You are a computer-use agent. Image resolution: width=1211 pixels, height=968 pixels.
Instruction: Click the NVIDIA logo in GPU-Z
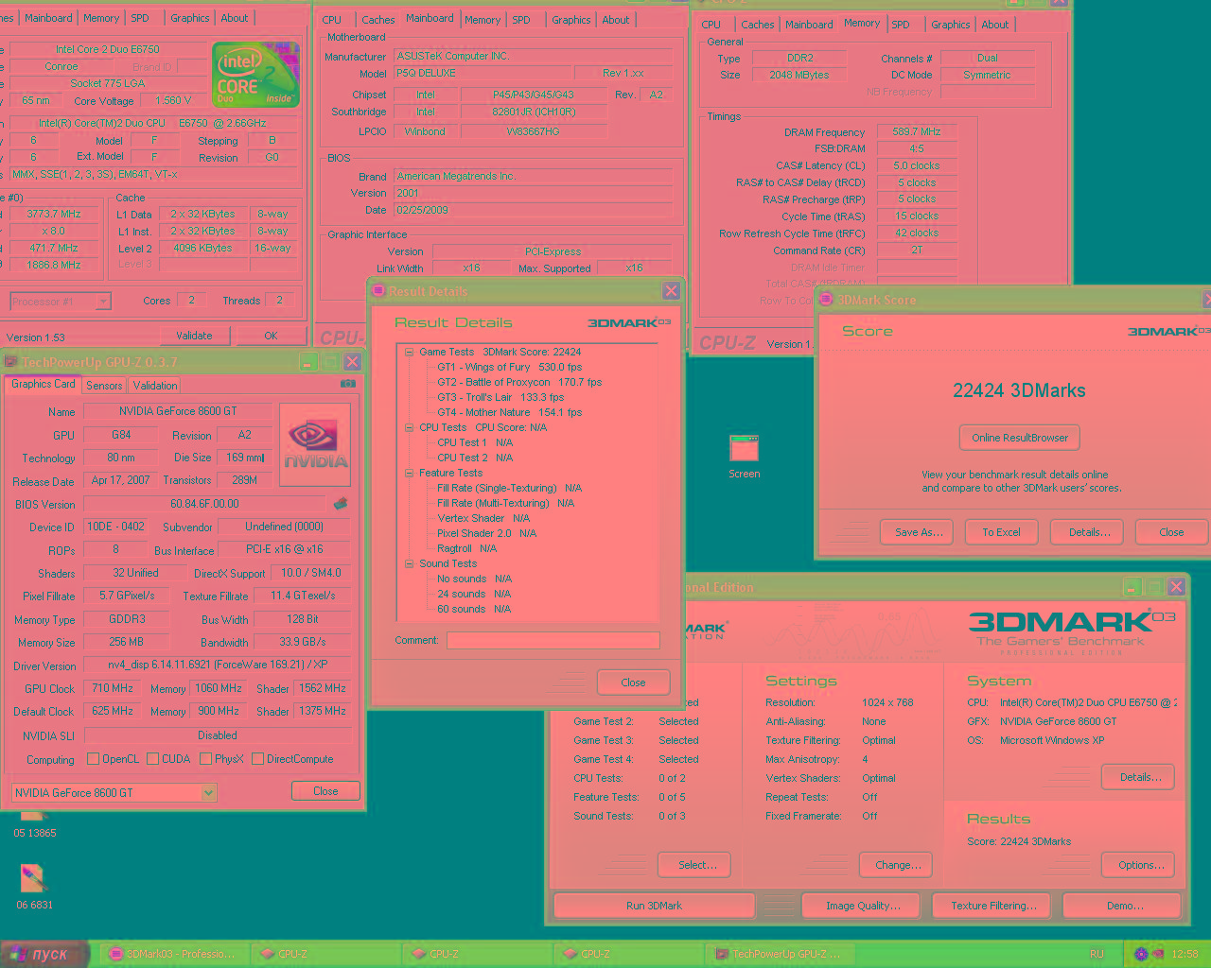click(x=315, y=444)
